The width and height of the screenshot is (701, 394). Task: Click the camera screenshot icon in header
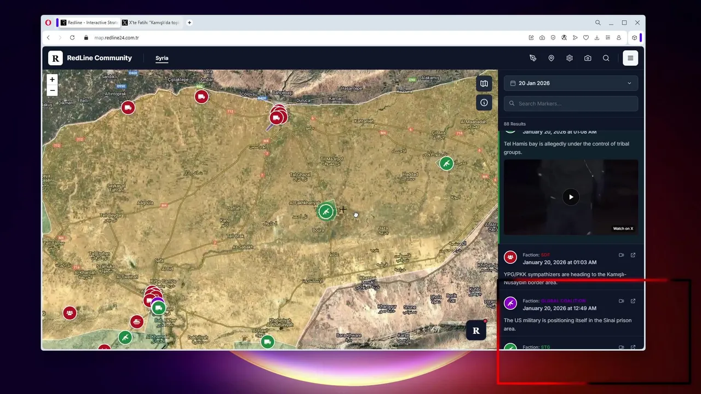[588, 58]
